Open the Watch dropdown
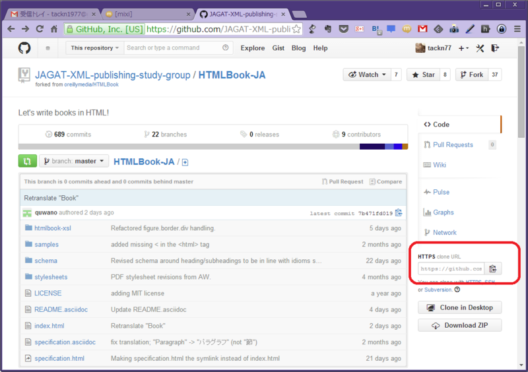 [x=367, y=75]
